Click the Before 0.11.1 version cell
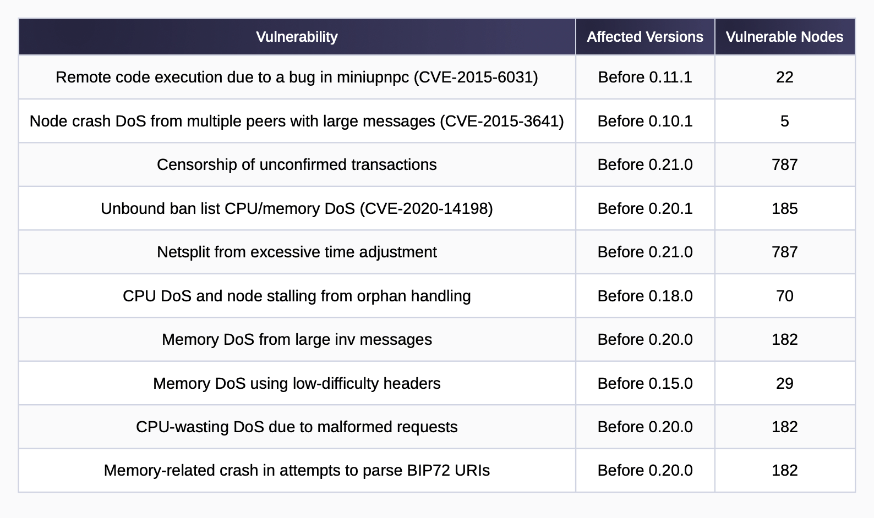 [645, 77]
